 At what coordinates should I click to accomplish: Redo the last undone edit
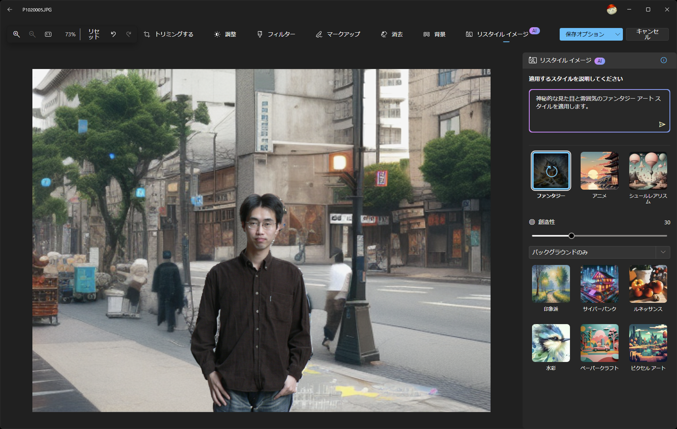pos(129,34)
